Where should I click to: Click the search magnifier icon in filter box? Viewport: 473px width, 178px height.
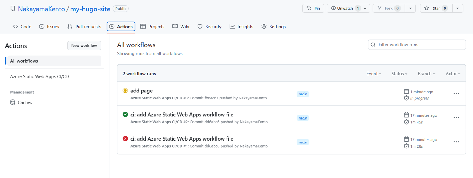coord(373,45)
